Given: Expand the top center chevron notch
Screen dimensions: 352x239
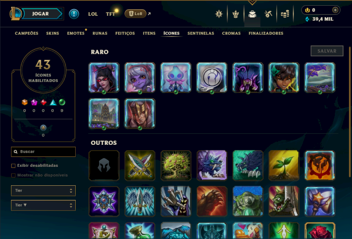Looking at the screenshot, I should coord(252,3).
